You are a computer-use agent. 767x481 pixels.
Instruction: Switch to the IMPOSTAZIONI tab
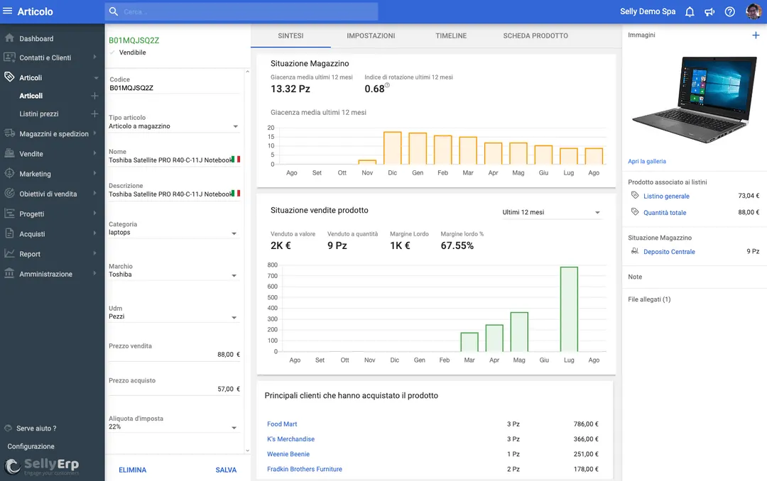coord(371,35)
